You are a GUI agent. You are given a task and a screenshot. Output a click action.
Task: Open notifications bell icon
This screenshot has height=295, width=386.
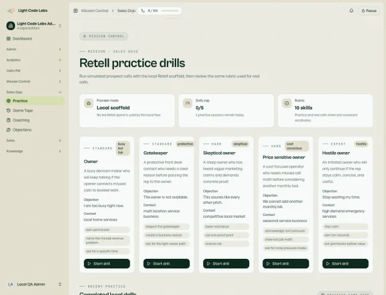(351, 11)
